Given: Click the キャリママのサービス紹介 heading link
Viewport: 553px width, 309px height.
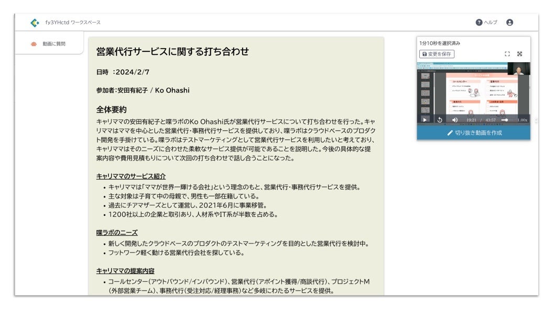Looking at the screenshot, I should 131,176.
